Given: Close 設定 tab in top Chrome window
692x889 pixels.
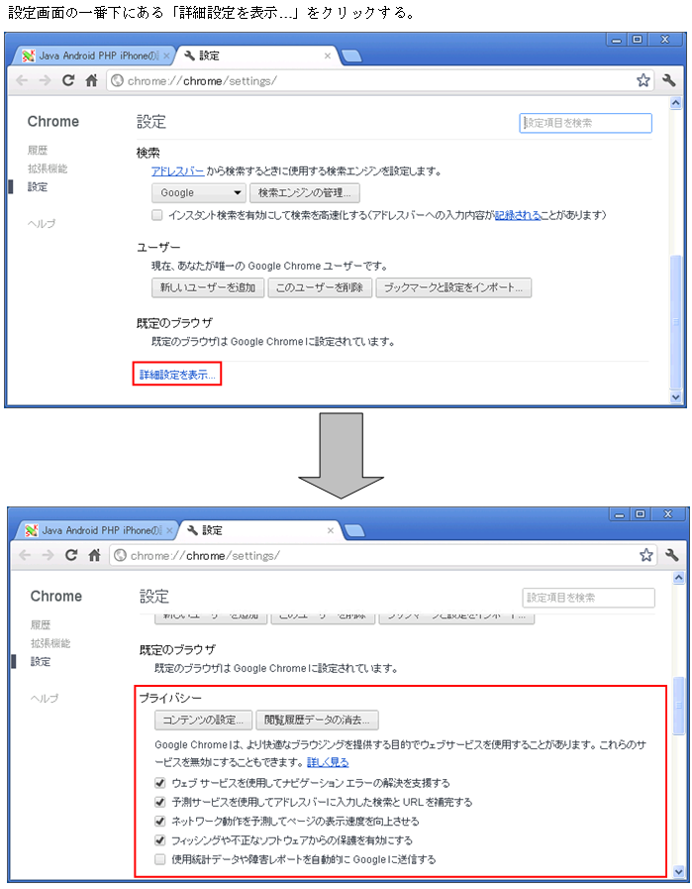Looking at the screenshot, I should (x=328, y=56).
